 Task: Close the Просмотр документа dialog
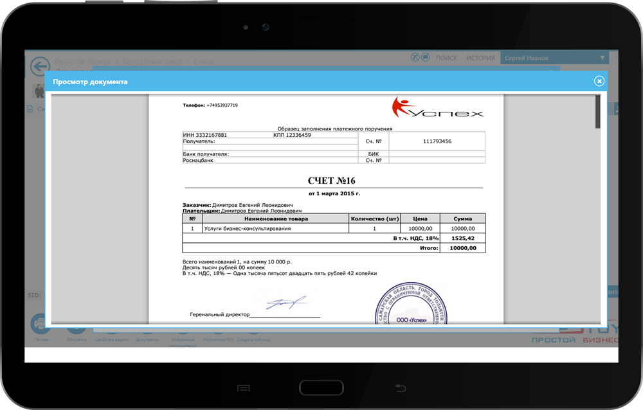coord(599,81)
